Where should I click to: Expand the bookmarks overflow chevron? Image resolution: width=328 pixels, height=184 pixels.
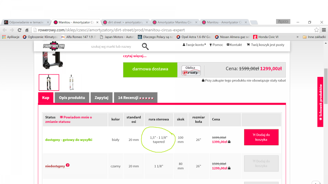[297, 37]
